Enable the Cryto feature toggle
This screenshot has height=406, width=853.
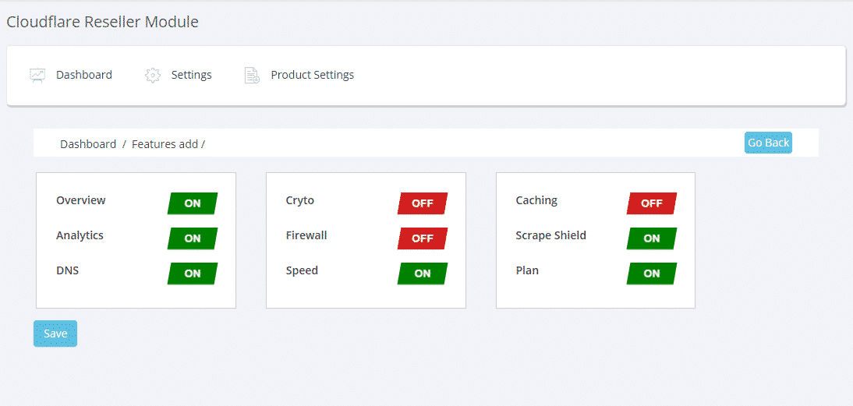point(423,203)
